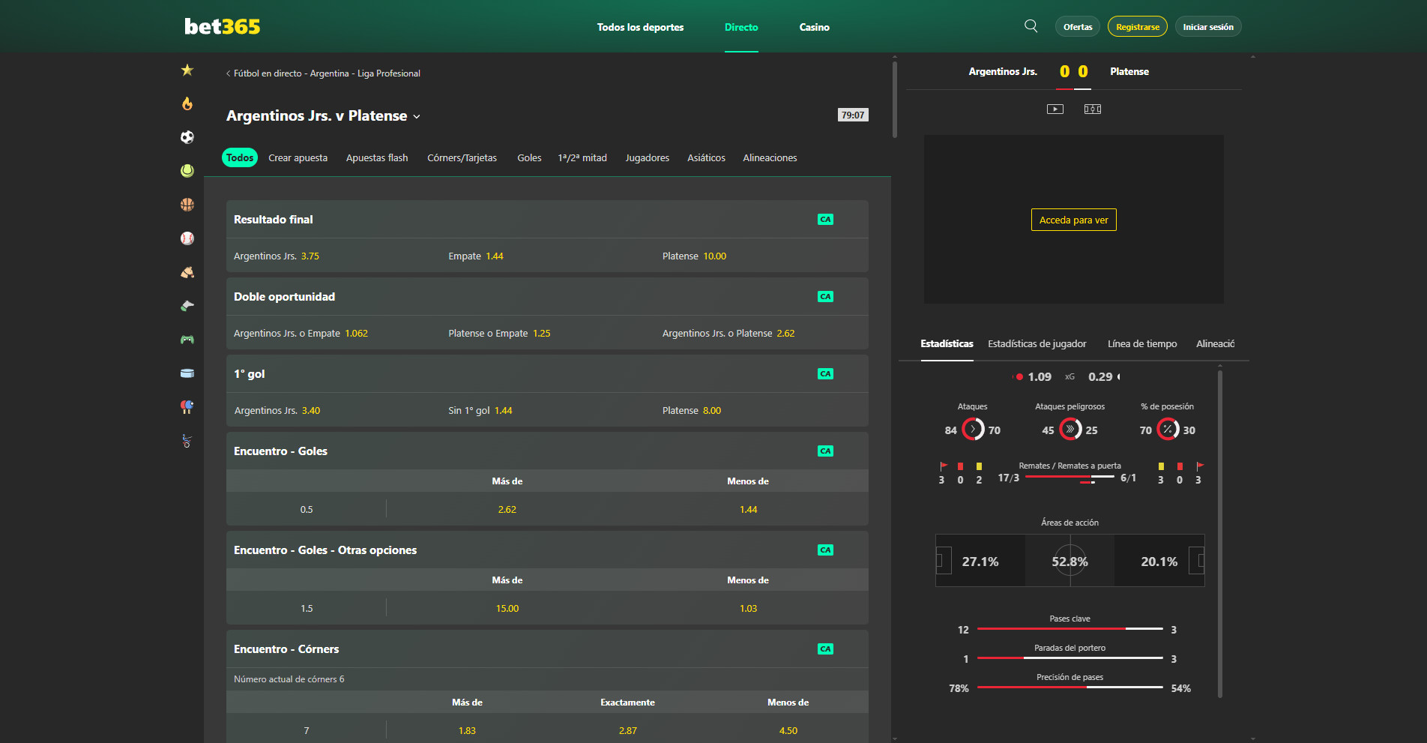Switch to Apuestas flash tab
The width and height of the screenshot is (1427, 743).
tap(377, 158)
